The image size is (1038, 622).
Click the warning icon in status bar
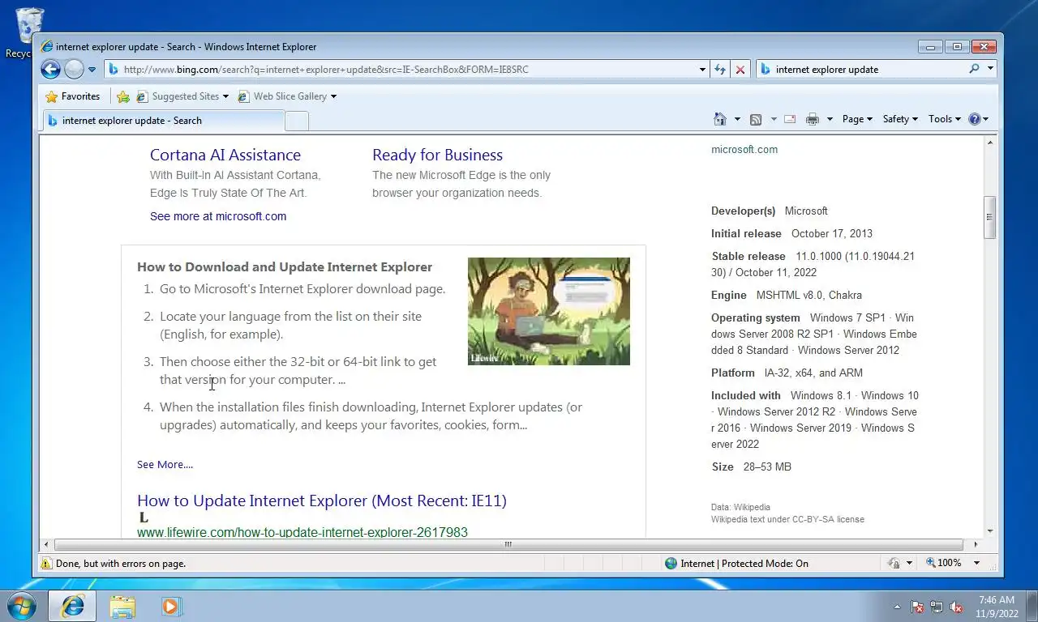coord(47,564)
